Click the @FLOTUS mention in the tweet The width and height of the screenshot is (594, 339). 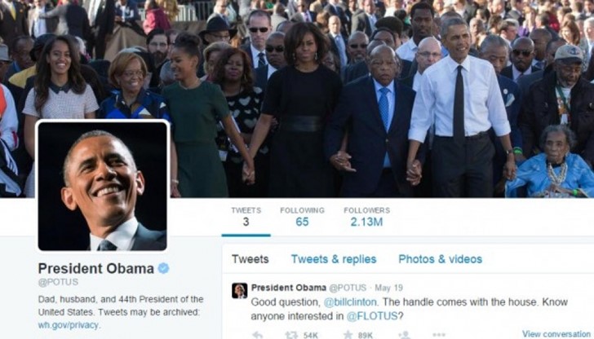coord(372,316)
